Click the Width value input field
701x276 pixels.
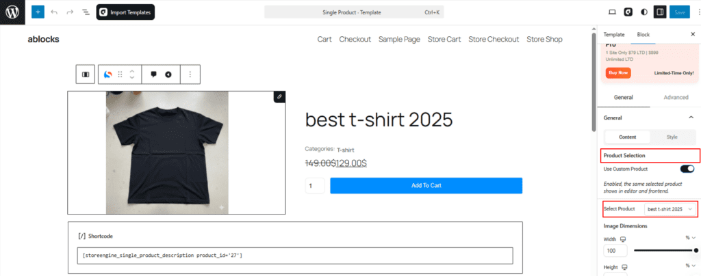pos(615,251)
